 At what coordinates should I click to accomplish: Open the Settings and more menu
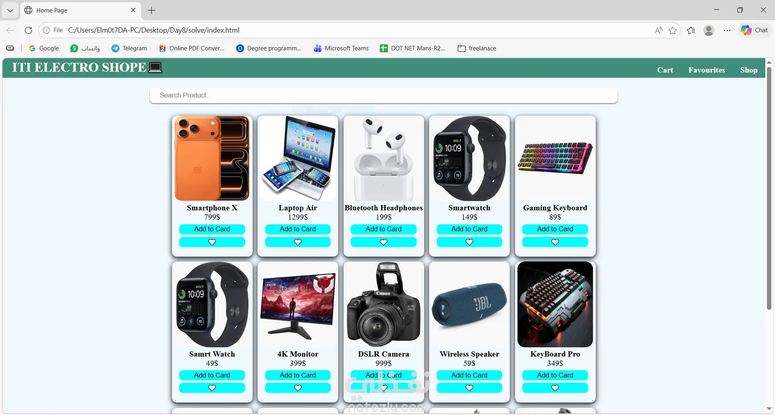point(727,30)
